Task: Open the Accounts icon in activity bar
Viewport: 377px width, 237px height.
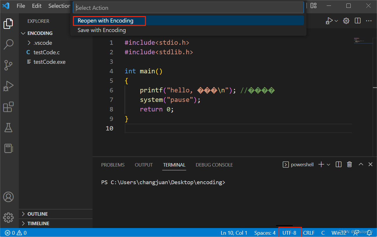Action: 8,197
